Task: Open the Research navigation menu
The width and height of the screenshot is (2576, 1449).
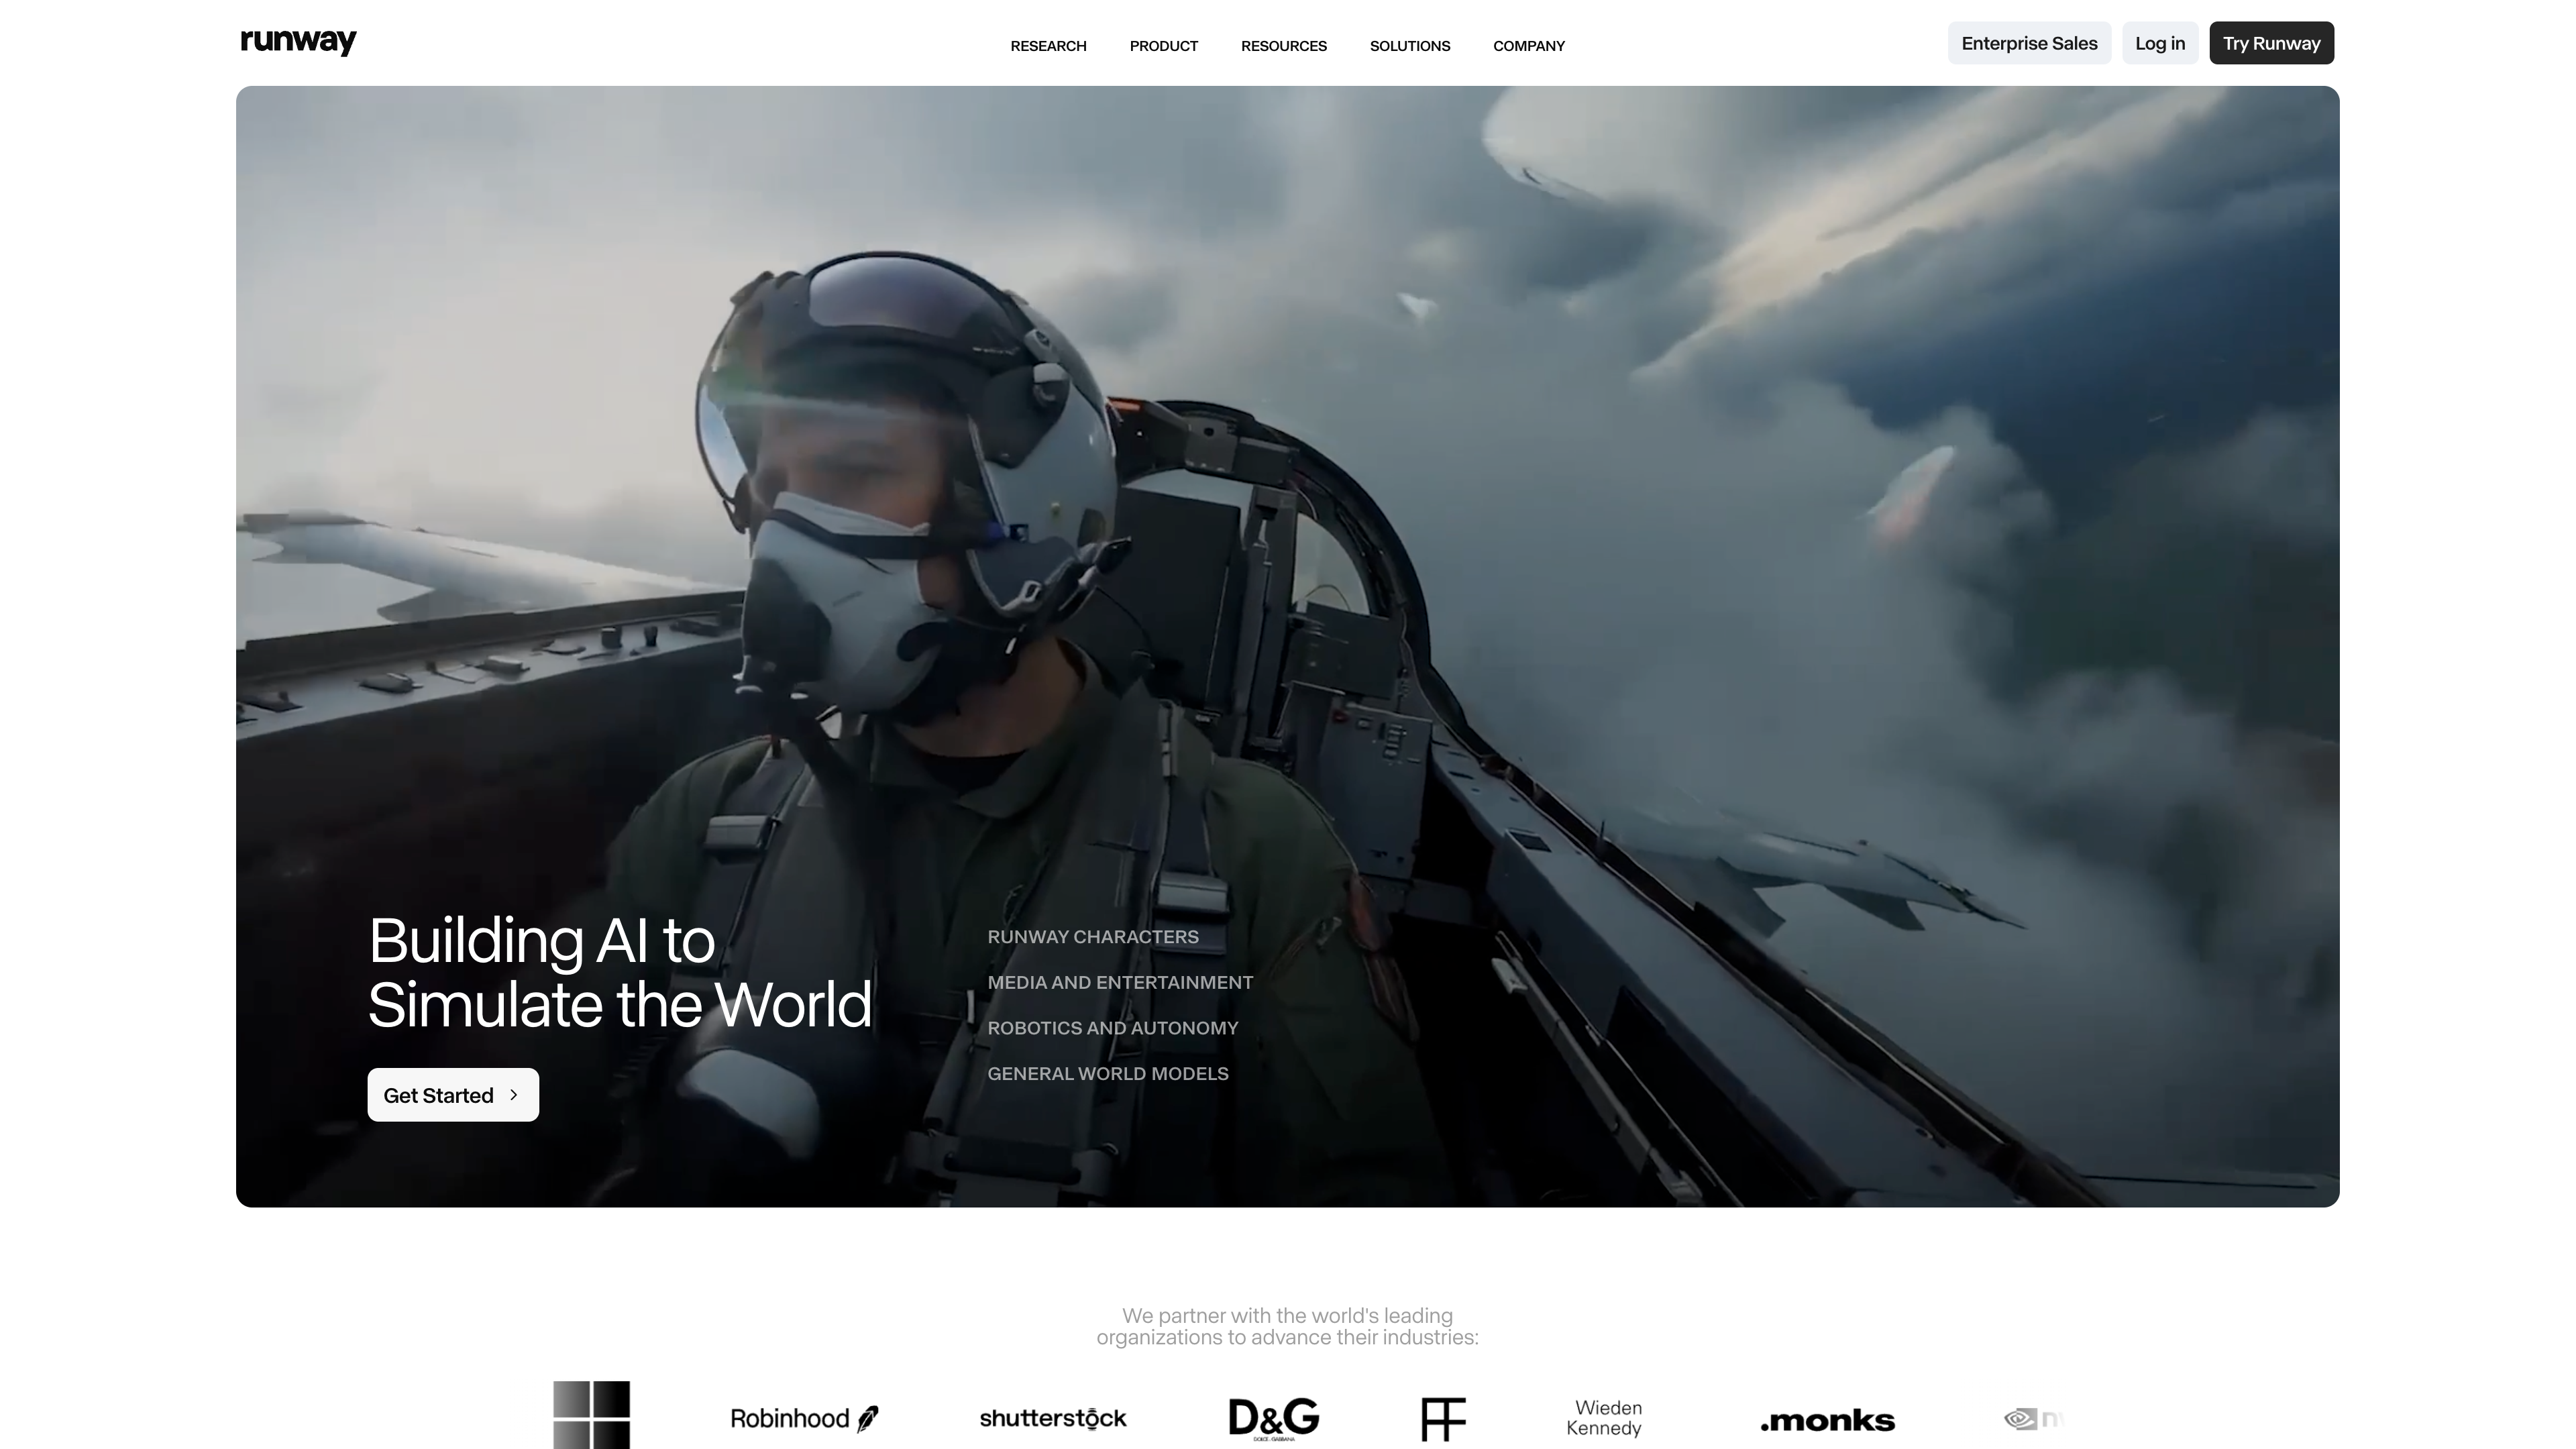Action: (1048, 46)
